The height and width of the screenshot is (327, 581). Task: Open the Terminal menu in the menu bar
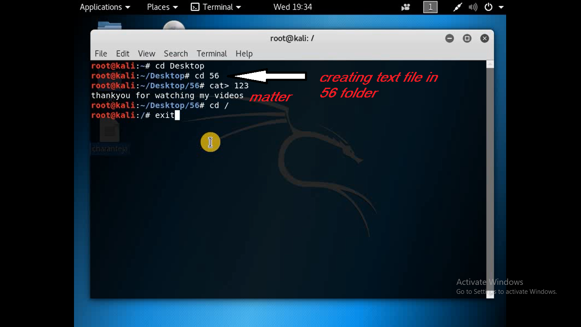pos(211,54)
